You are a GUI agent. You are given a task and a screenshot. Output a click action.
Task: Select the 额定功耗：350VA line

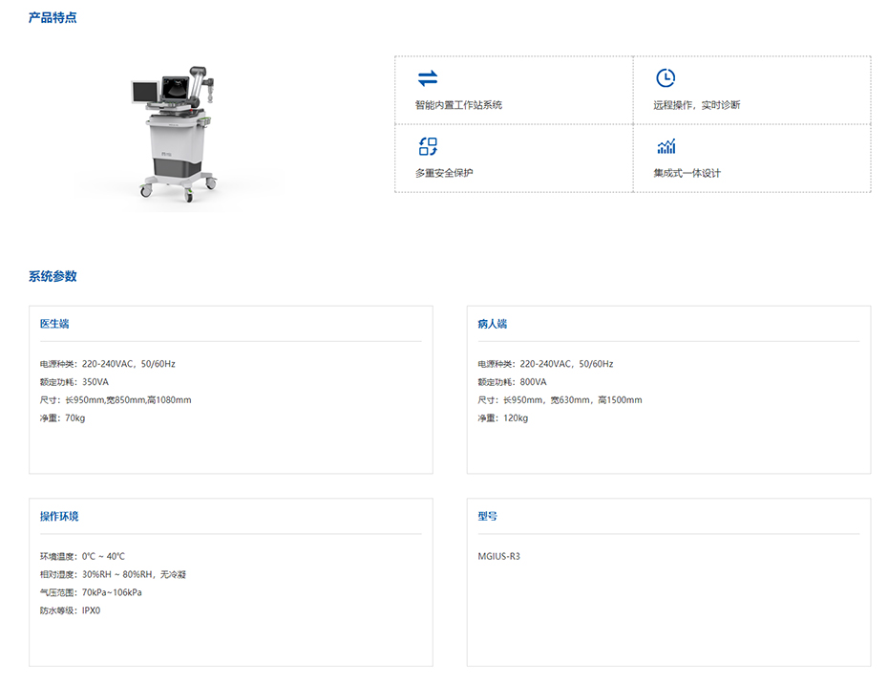pos(74,382)
